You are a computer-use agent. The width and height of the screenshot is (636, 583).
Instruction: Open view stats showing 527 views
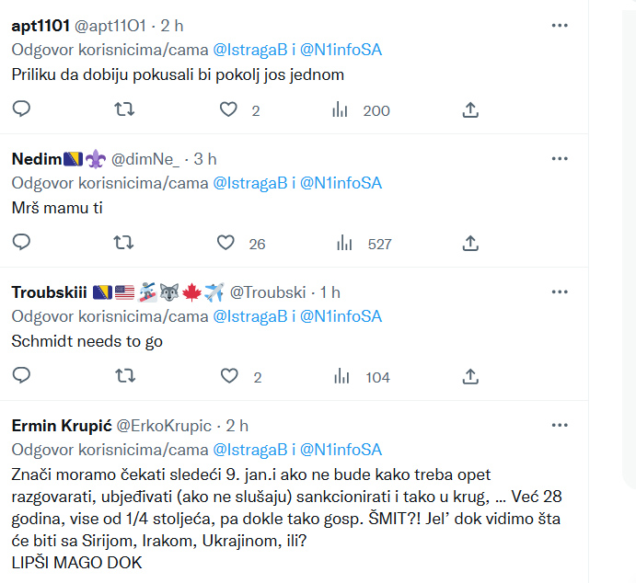coord(364,244)
